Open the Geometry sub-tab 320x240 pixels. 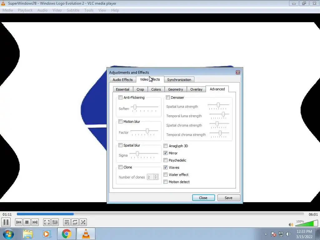pyautogui.click(x=176, y=89)
